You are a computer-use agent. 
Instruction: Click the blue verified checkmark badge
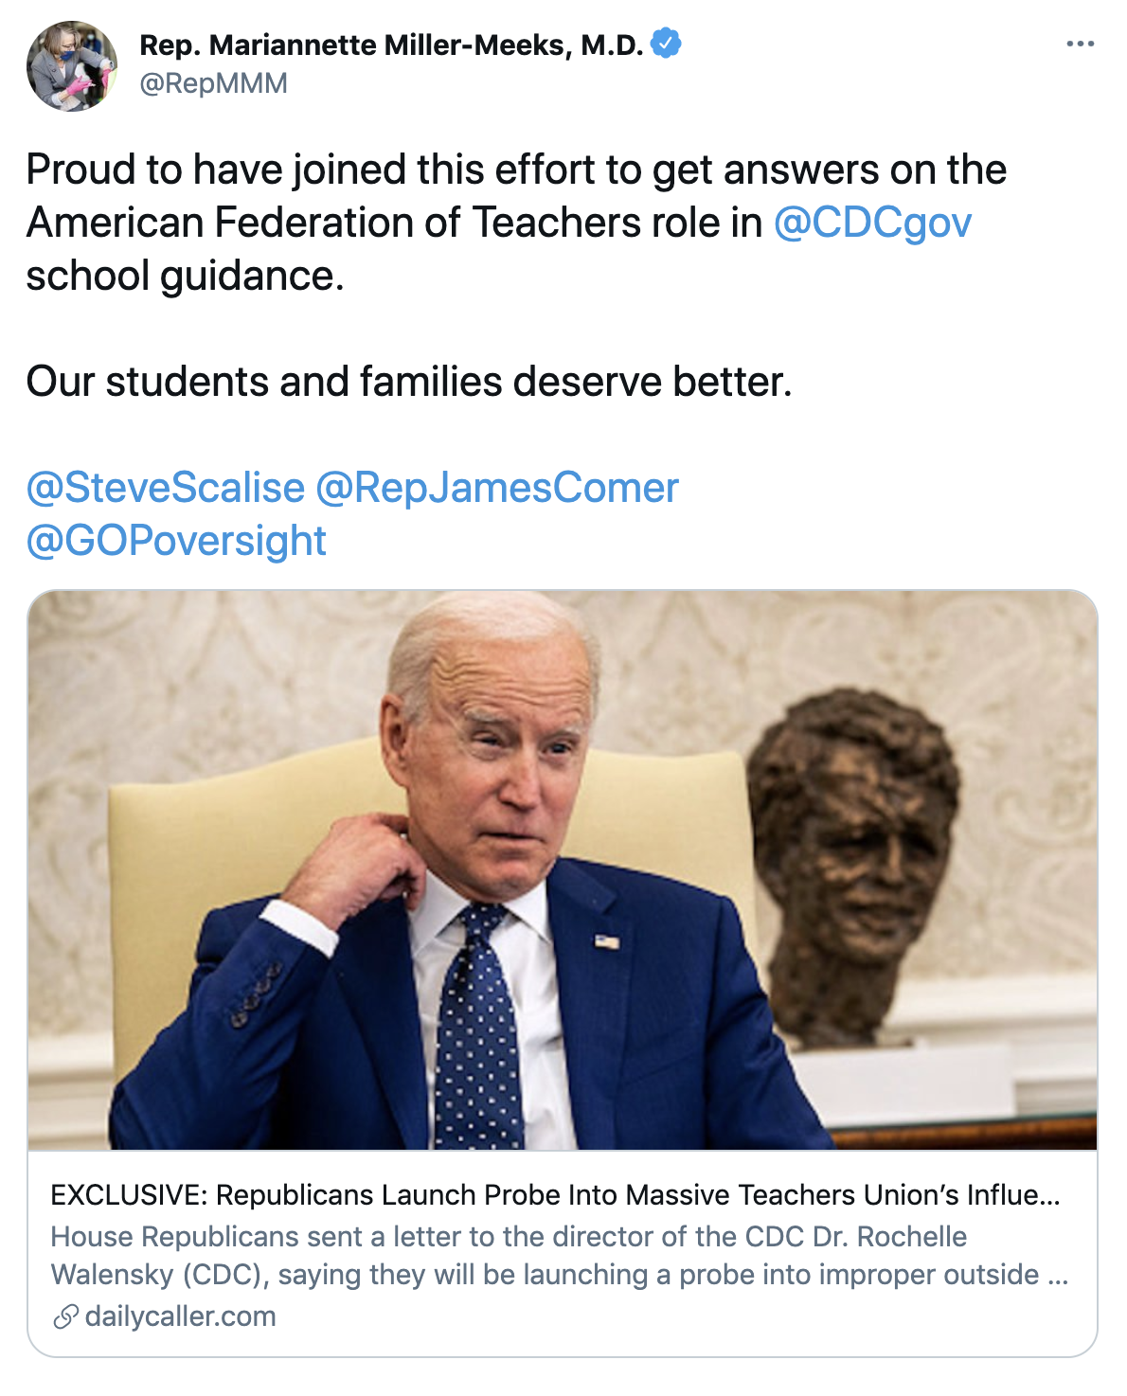(666, 44)
